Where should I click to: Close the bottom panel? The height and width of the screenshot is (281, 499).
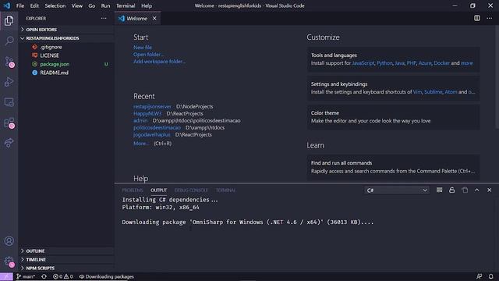(x=489, y=190)
